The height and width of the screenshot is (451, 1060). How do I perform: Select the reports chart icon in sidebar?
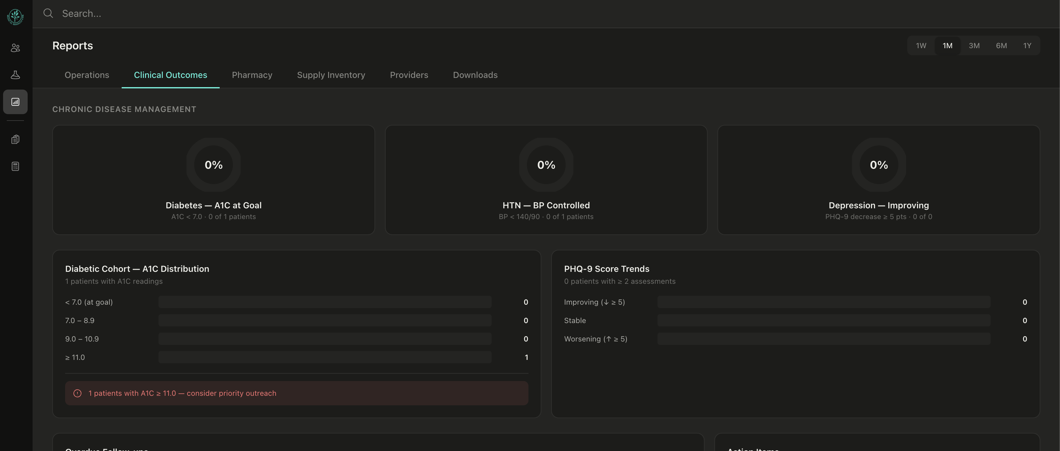click(x=15, y=102)
